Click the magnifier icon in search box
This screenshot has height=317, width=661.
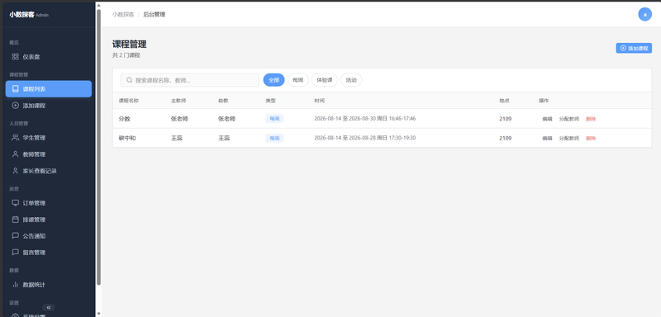tap(130, 80)
